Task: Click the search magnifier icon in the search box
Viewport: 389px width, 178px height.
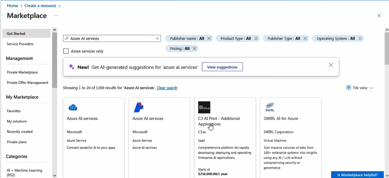Action: 66,39
